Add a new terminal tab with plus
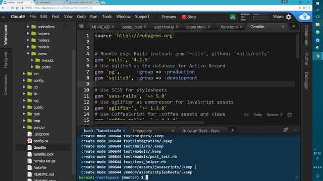 pos(233,130)
